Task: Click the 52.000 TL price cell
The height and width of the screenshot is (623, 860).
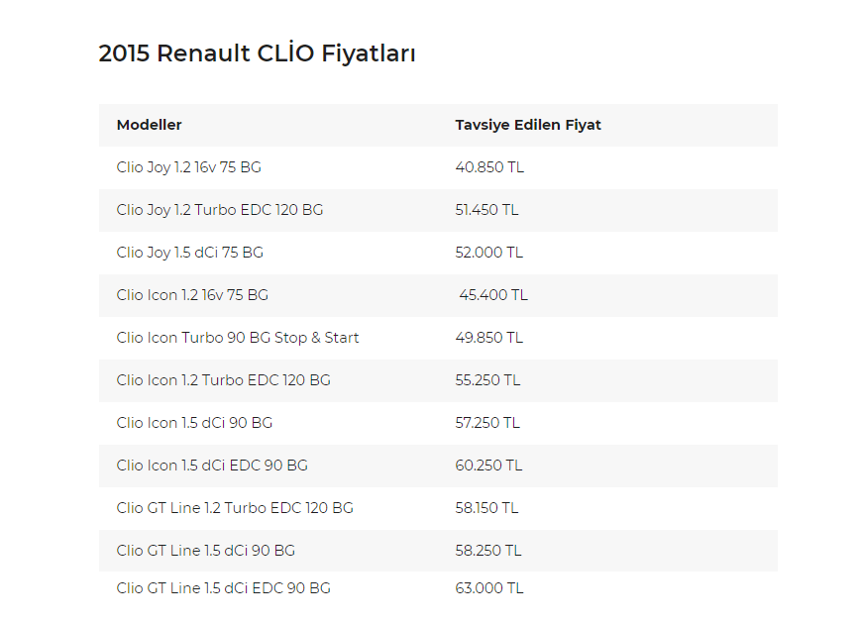Action: 488,253
